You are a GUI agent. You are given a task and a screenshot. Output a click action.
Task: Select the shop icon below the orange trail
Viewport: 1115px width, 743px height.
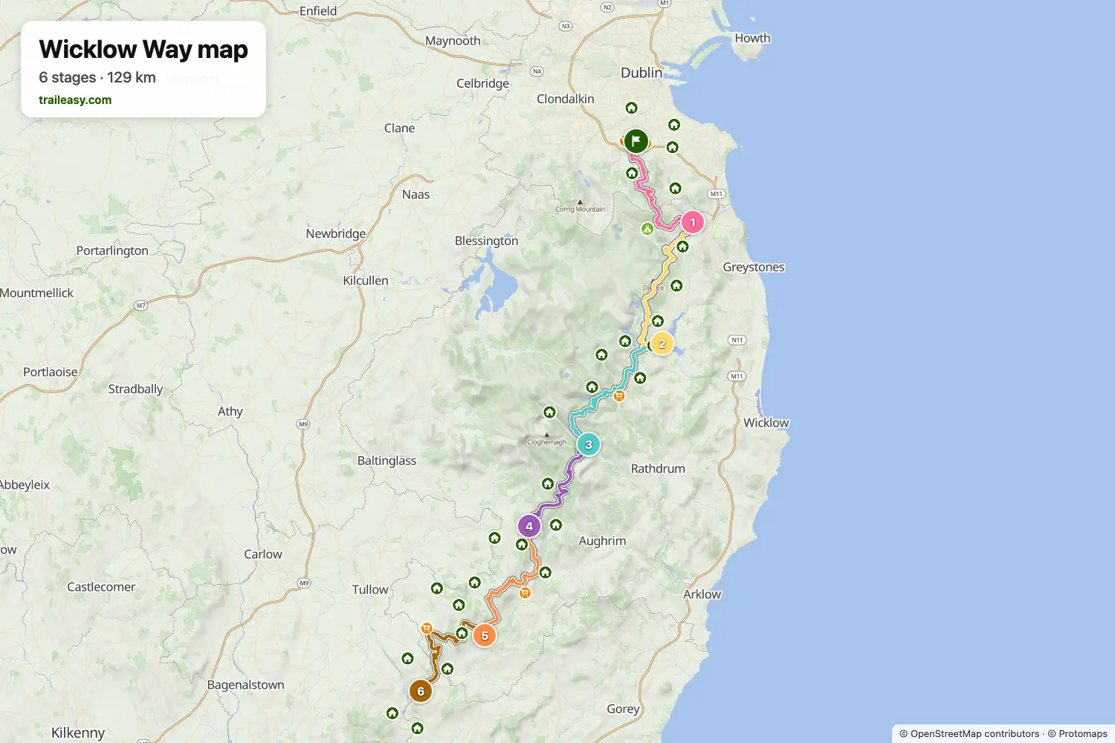525,592
